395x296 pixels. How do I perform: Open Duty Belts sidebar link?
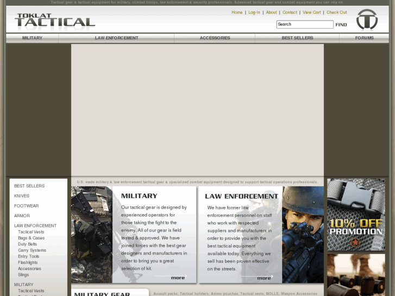point(28,244)
